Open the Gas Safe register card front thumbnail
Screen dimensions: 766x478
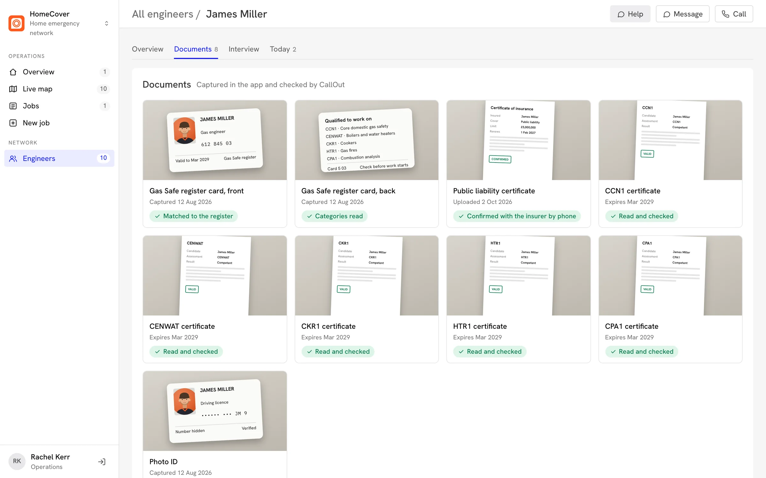(x=215, y=140)
